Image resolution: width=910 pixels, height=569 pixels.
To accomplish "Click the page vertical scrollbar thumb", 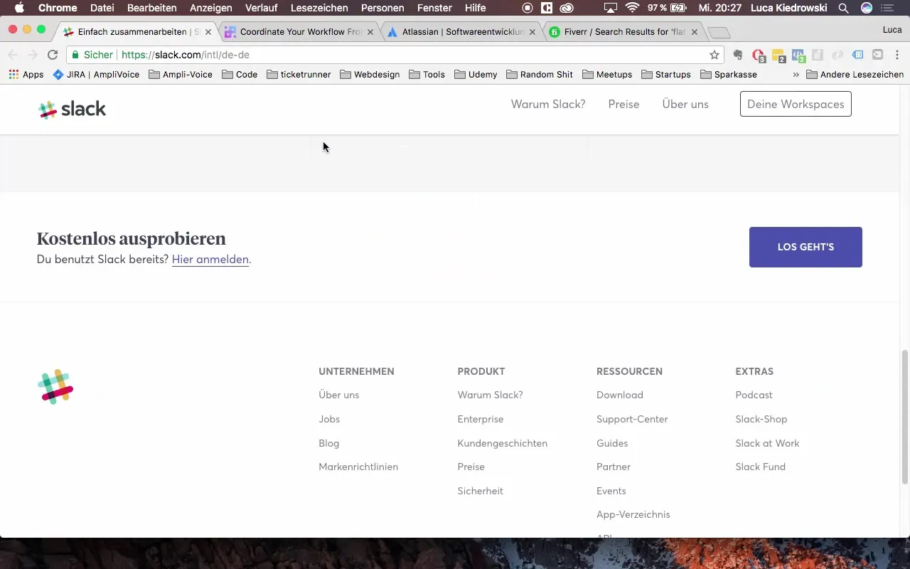I will (905, 417).
